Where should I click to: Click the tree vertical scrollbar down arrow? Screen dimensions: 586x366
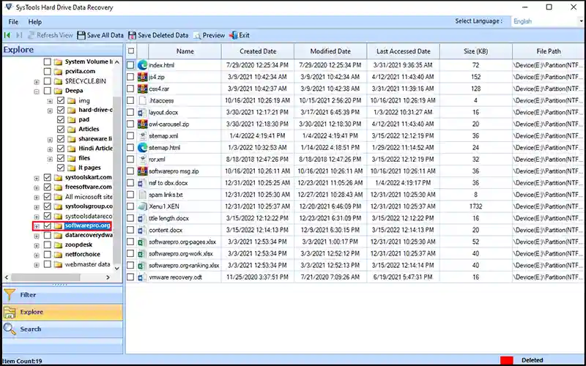[x=116, y=268]
